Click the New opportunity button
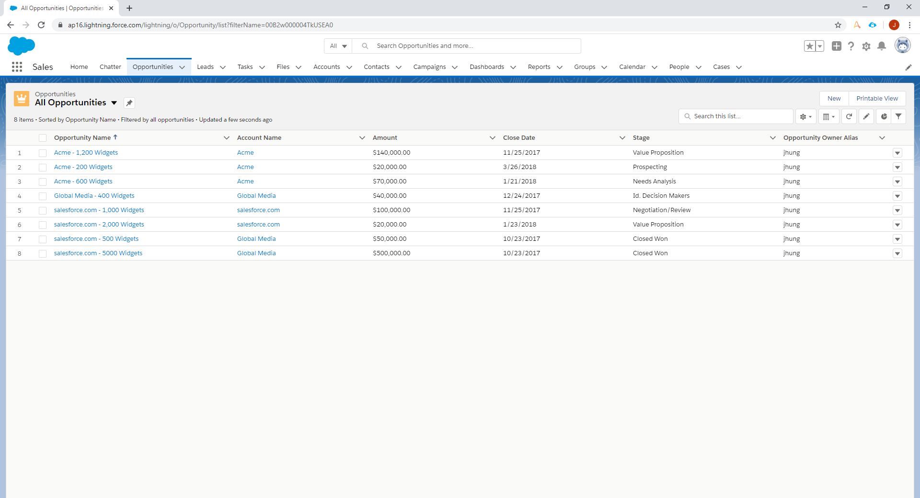The height and width of the screenshot is (498, 920). coord(834,99)
